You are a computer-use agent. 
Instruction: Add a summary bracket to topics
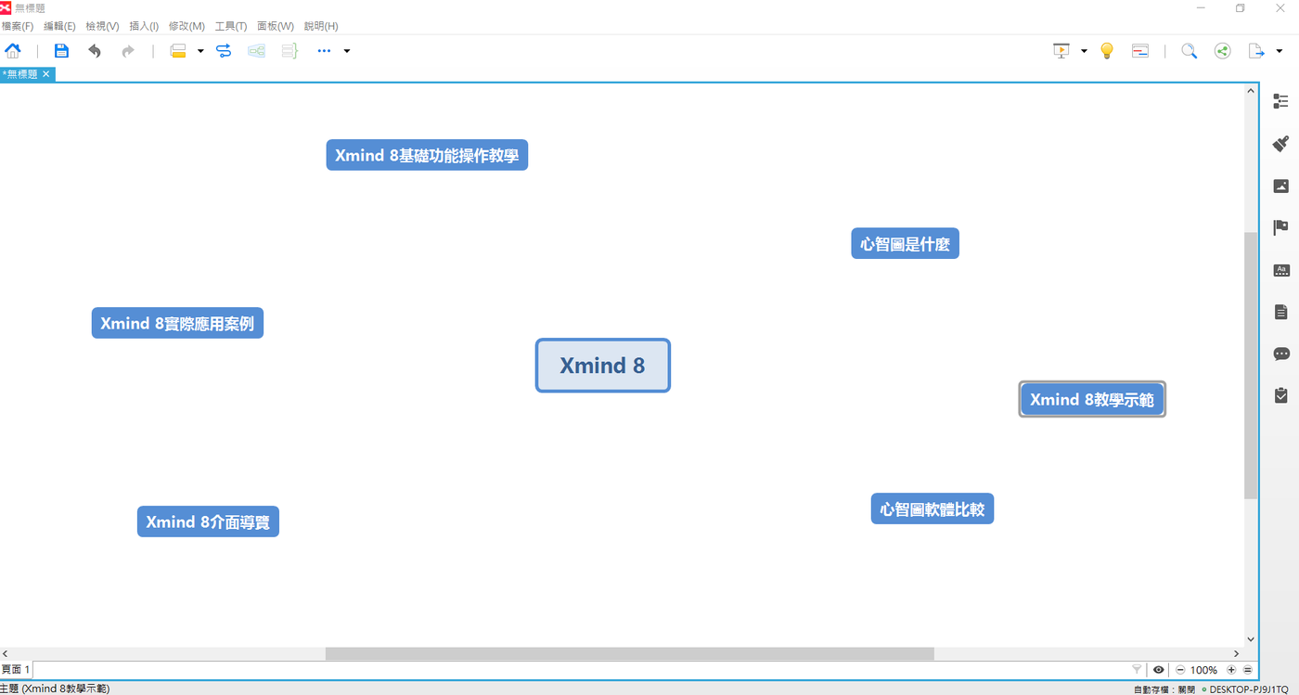[289, 51]
